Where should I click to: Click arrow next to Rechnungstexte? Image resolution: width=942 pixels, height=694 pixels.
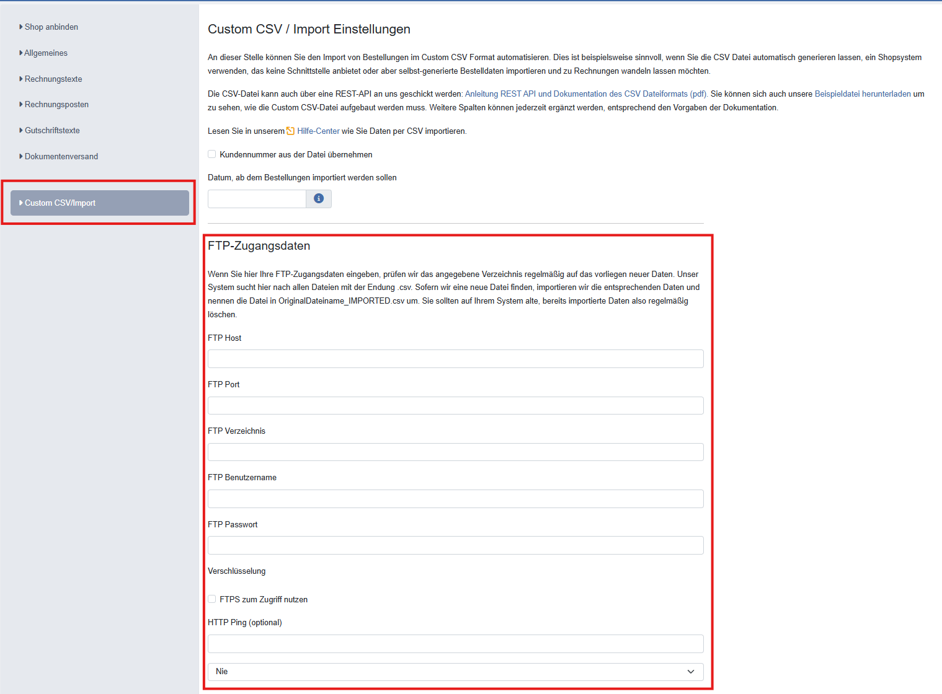[x=21, y=79]
